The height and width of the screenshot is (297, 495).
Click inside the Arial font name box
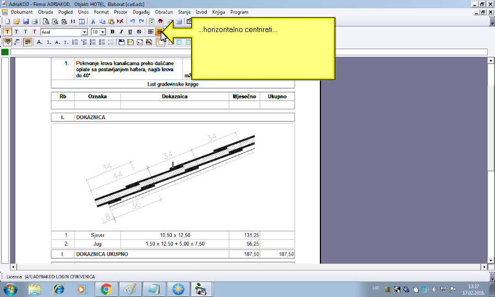pyautogui.click(x=61, y=32)
